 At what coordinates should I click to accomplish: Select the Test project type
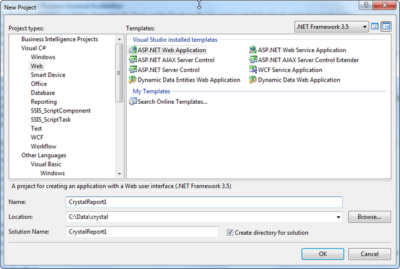click(x=36, y=128)
